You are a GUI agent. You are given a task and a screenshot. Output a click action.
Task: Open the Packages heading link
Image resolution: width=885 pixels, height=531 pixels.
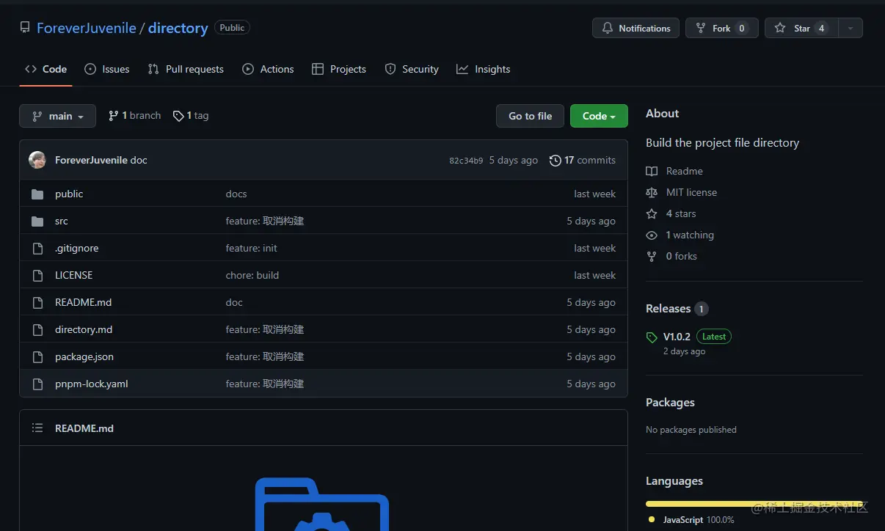click(x=670, y=403)
